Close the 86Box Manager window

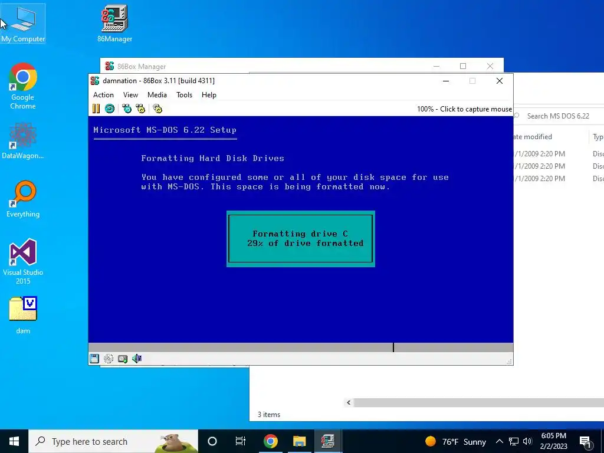tap(490, 66)
